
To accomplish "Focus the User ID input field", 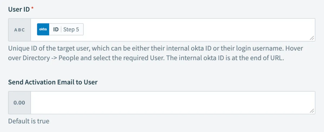I will (x=189, y=30).
